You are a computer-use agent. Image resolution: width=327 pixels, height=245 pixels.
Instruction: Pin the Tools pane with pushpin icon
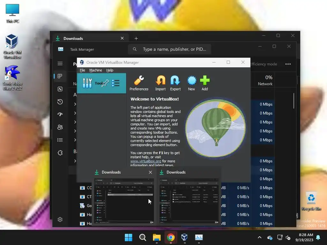105,83
